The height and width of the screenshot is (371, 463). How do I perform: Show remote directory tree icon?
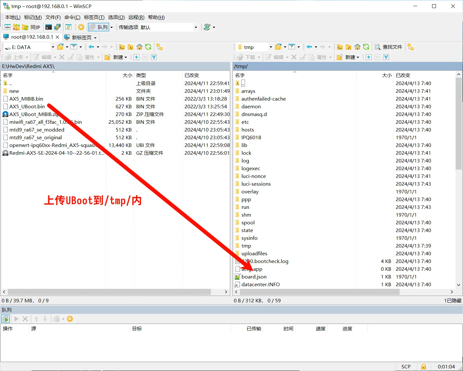[411, 47]
